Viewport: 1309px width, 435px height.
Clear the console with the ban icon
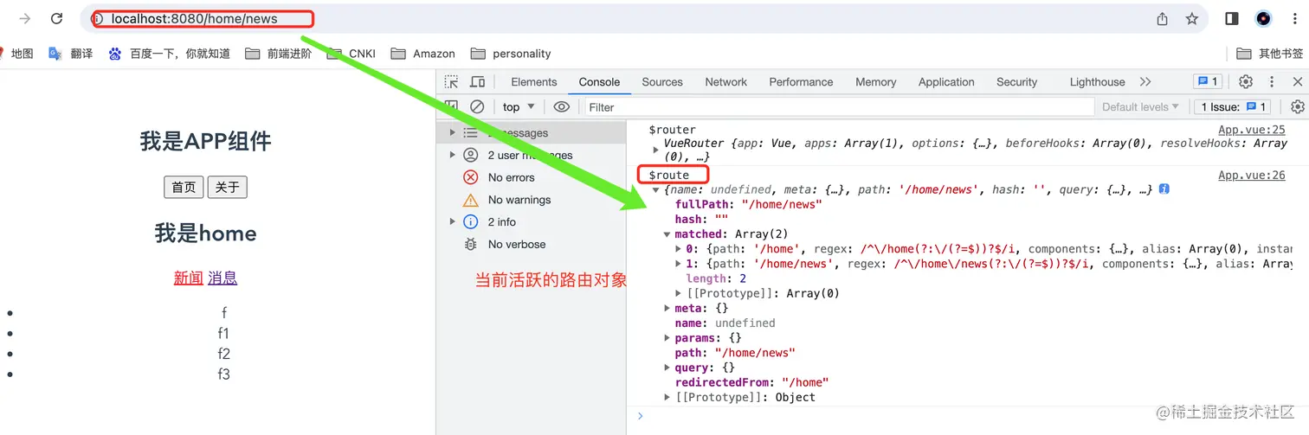click(x=477, y=107)
